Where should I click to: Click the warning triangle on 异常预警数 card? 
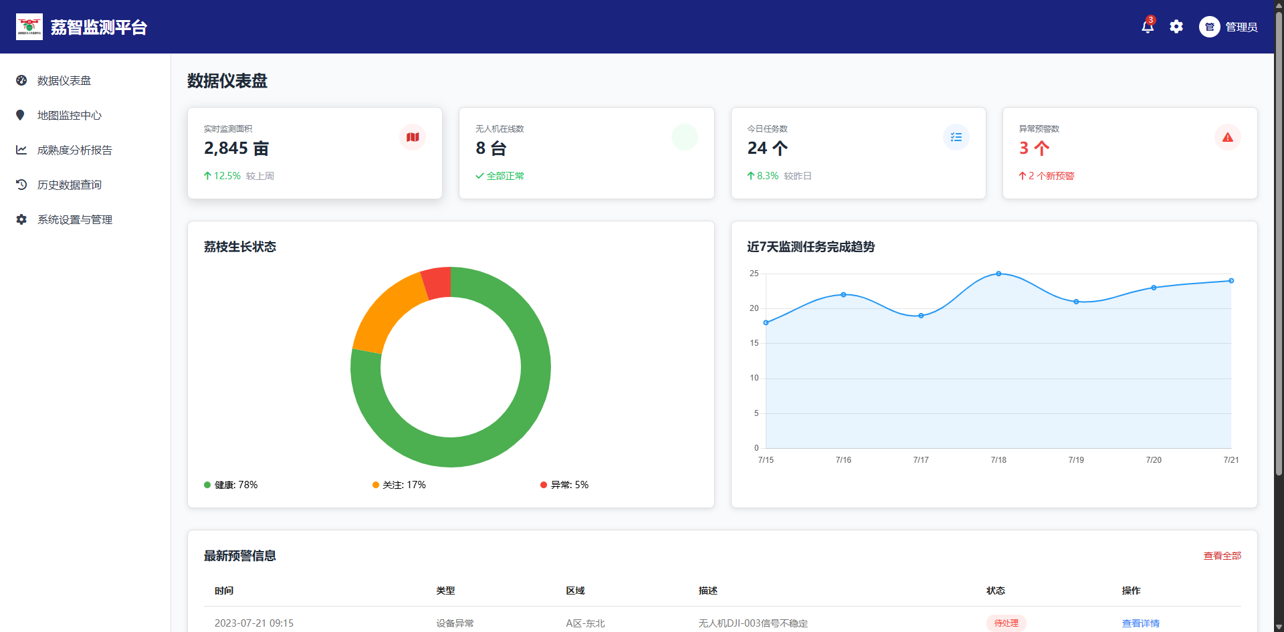click(x=1228, y=137)
